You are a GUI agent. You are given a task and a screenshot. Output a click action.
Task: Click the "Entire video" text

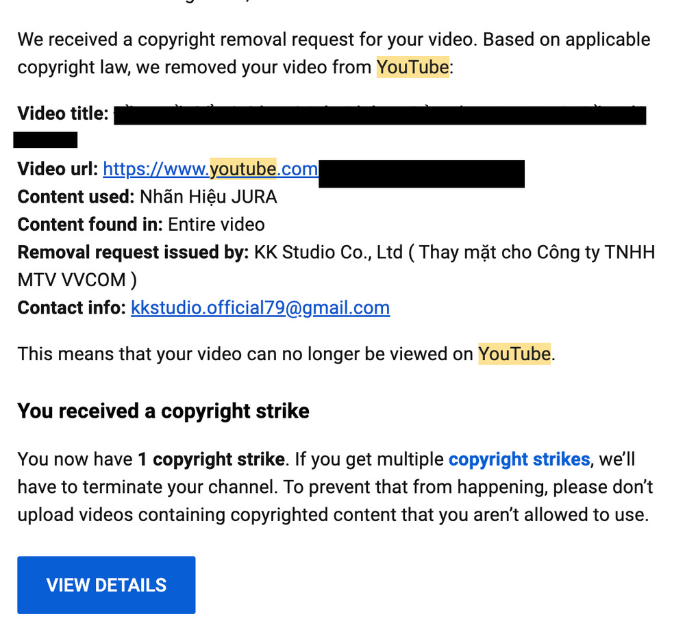(x=216, y=225)
